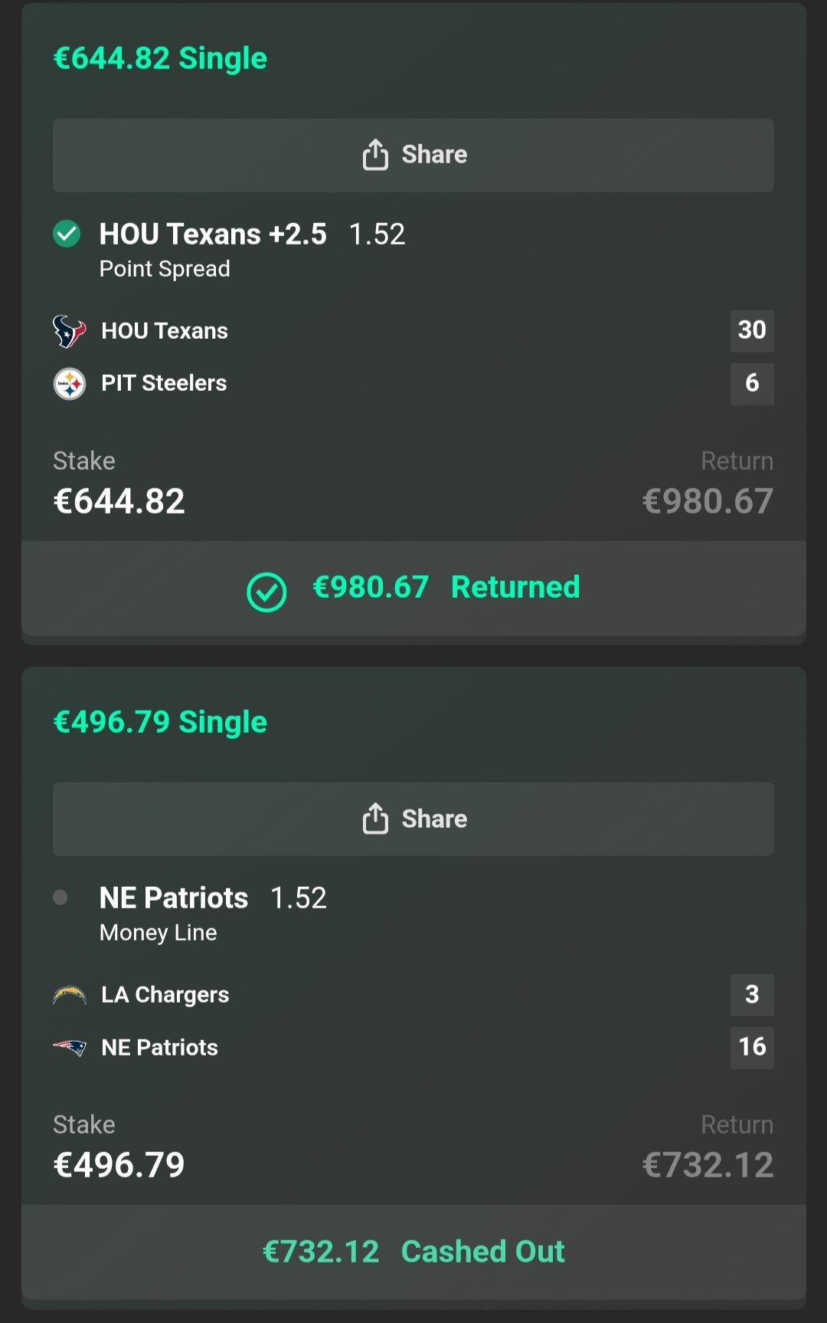827x1323 pixels.
Task: Click the green won checkmark beside HOU Texans +2.5
Action: pos(67,234)
